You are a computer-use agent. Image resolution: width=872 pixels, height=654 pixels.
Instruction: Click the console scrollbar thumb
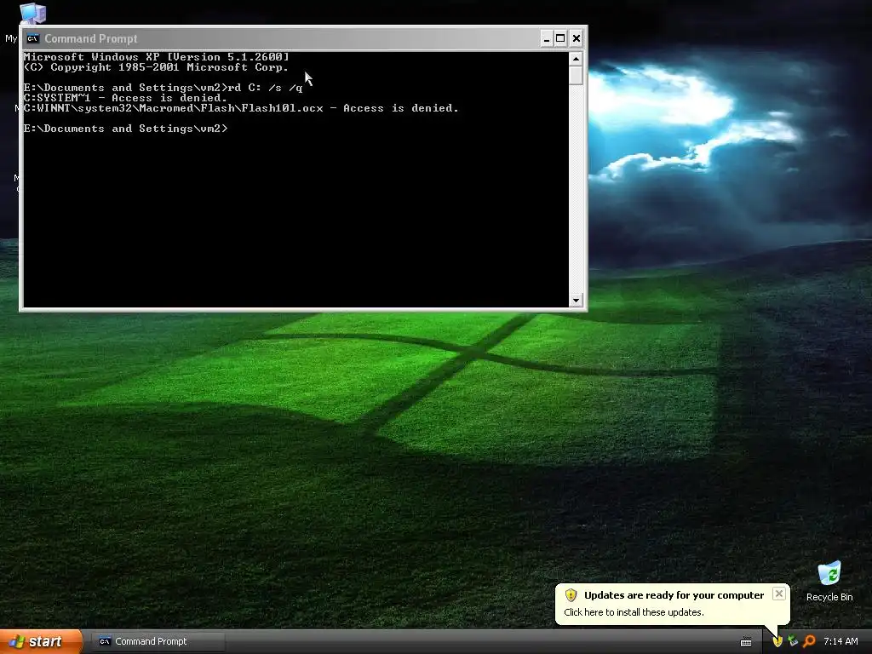coord(576,75)
